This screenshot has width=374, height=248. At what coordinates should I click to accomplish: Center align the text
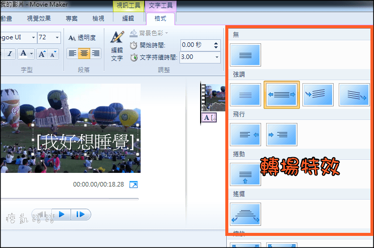click(84, 53)
